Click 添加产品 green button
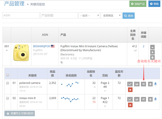The width and height of the screenshot is (162, 119). 138,4
